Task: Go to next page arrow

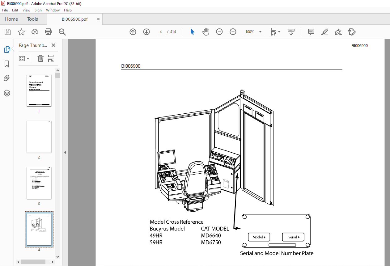Action: pos(146,32)
